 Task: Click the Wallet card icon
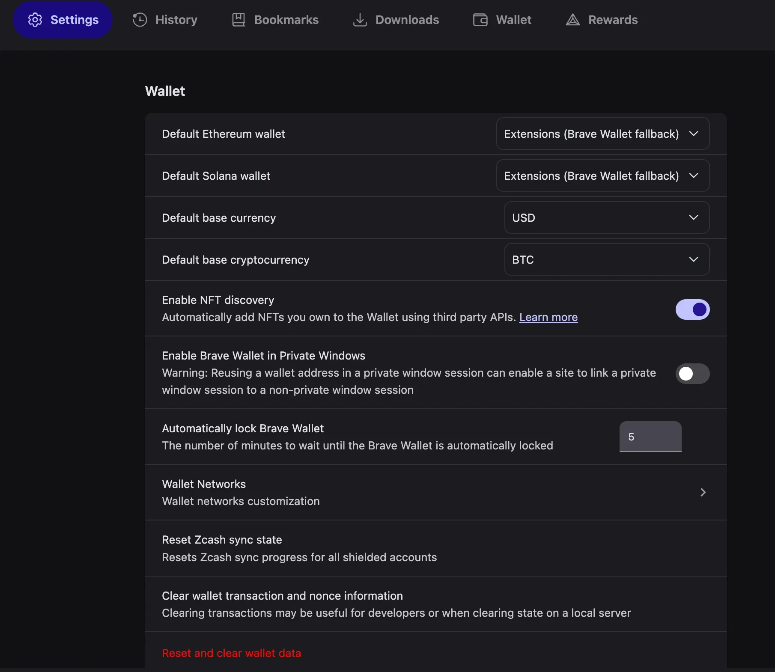pos(480,20)
